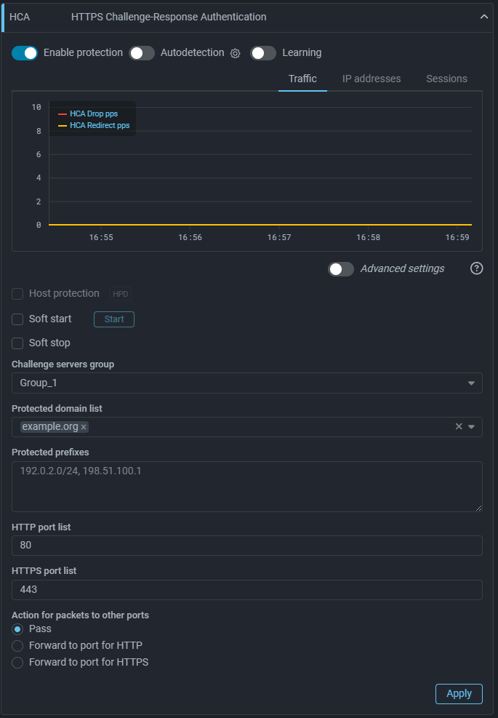The width and height of the screenshot is (498, 718).
Task: Enable Learning mode toggle
Action: click(x=263, y=53)
